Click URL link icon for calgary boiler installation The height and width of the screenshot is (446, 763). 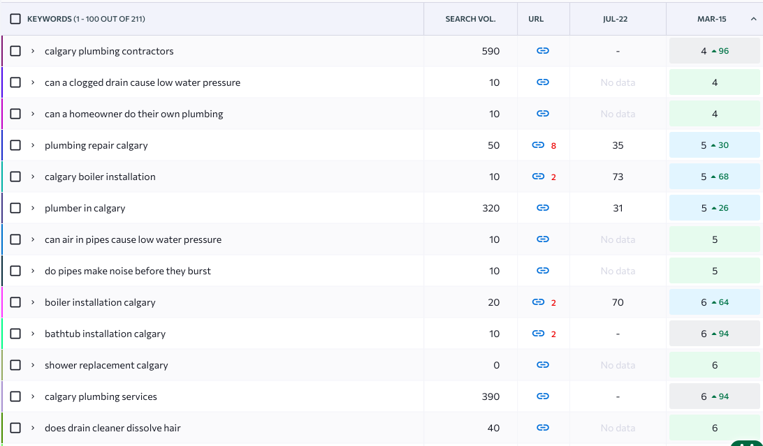537,177
